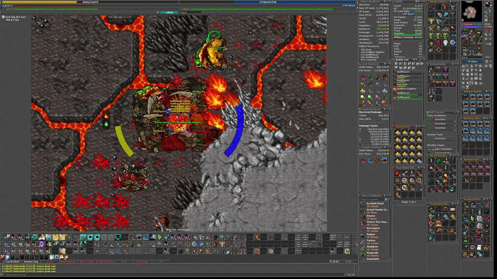Select Hellhound in Battle List
The image size is (497, 279).
click(408, 97)
